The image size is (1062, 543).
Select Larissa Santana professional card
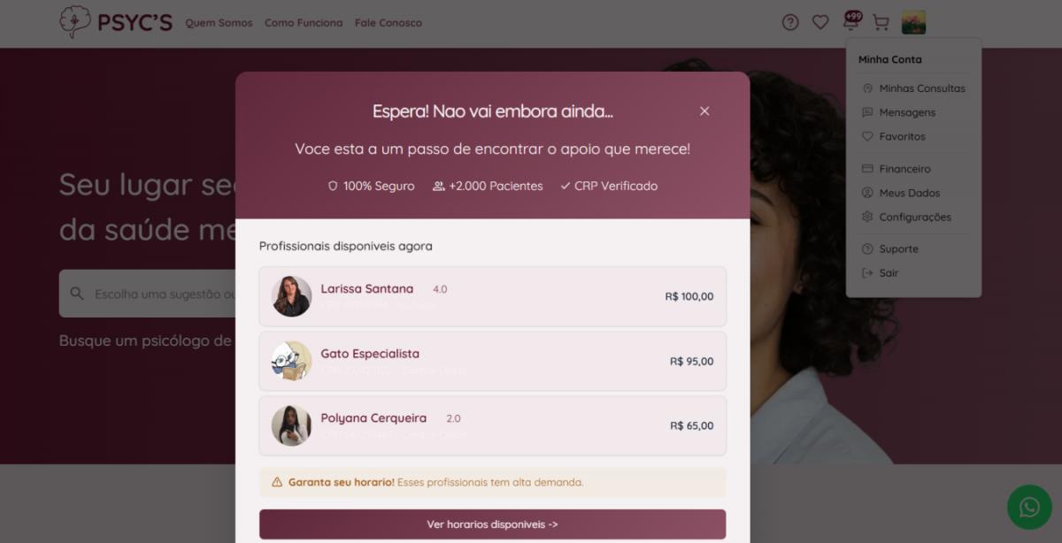492,296
